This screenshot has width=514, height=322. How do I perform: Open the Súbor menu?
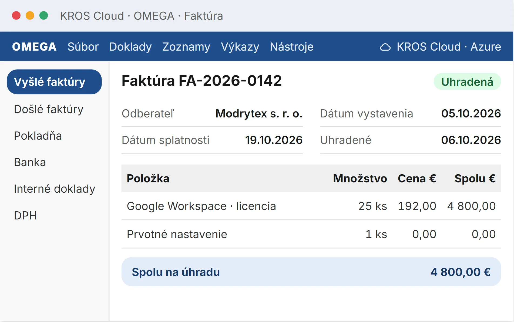click(x=83, y=47)
